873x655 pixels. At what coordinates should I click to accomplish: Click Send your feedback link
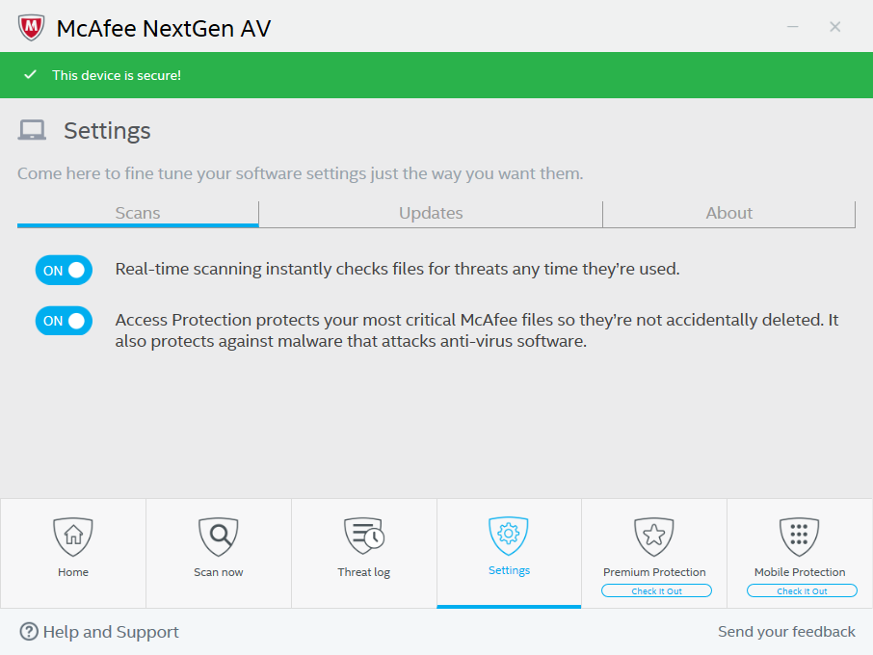786,632
